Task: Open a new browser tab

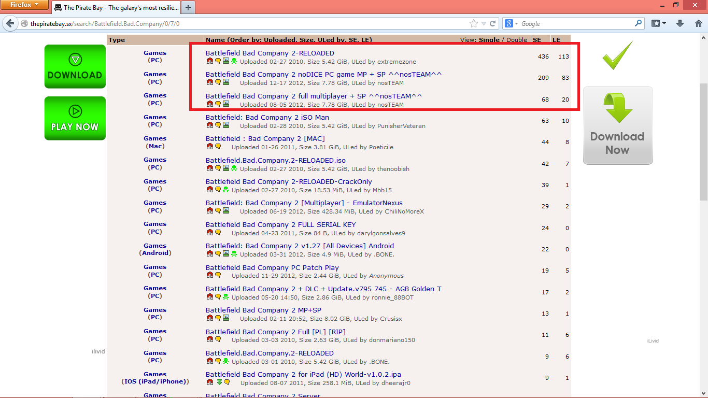Action: click(188, 8)
